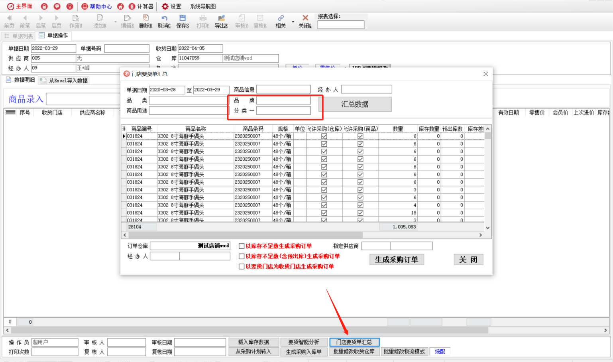The width and height of the screenshot is (613, 362).
Task: Focus the 品牌 input field
Action: (283, 100)
